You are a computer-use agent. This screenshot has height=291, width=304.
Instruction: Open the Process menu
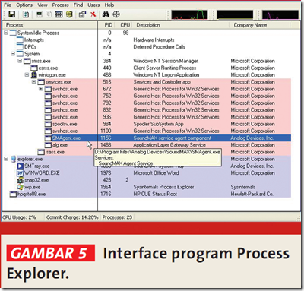(x=60, y=5)
